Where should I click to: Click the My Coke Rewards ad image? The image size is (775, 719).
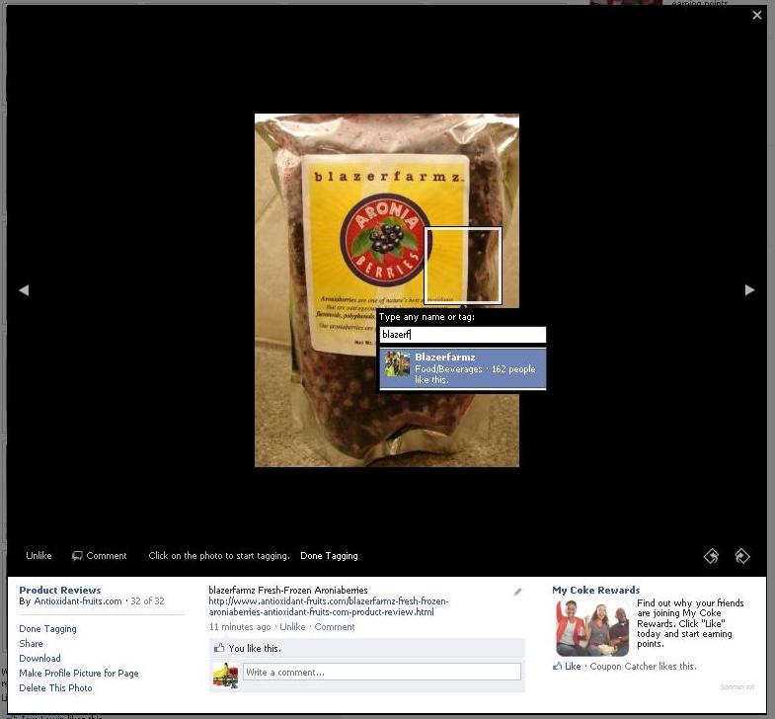point(592,627)
